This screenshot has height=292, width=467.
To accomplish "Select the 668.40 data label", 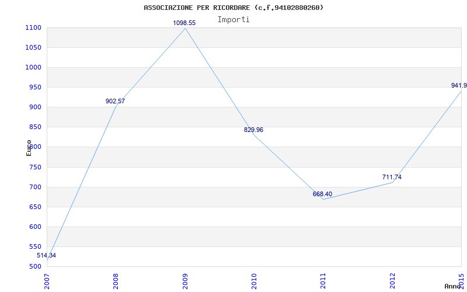I will (x=322, y=194).
